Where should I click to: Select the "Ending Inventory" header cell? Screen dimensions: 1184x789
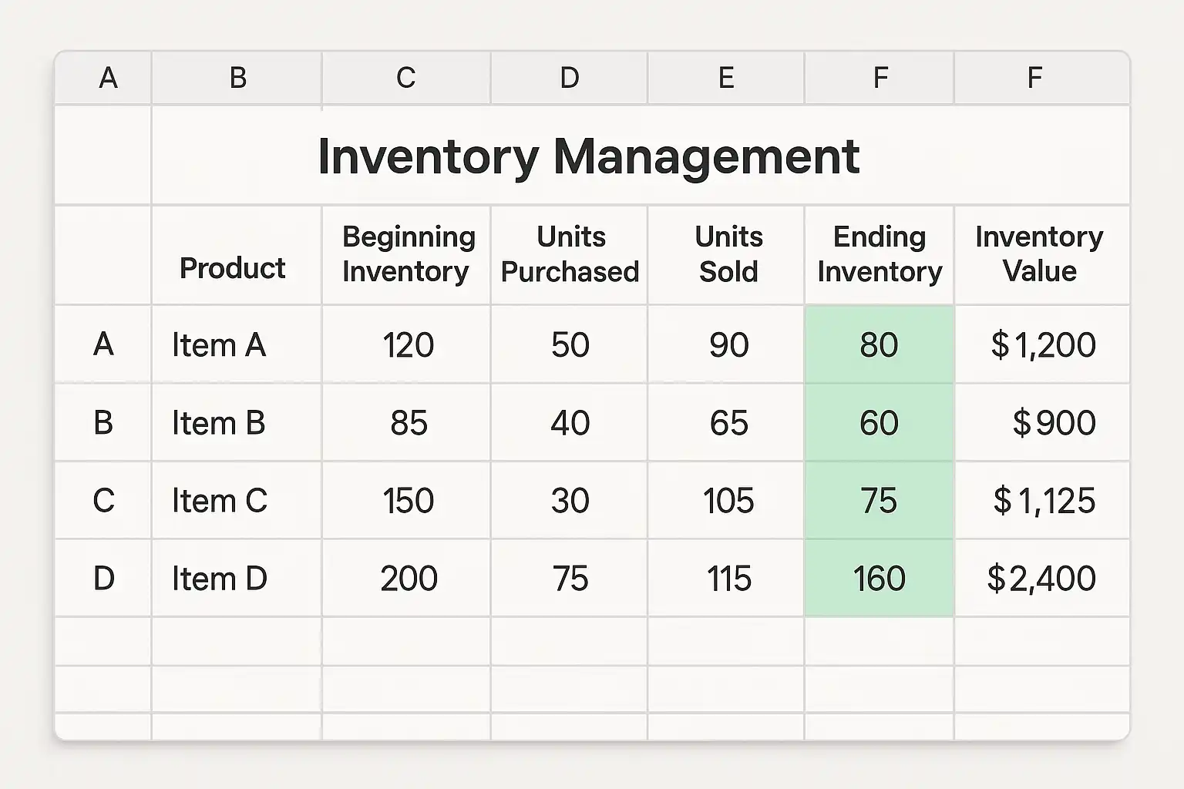pos(880,254)
